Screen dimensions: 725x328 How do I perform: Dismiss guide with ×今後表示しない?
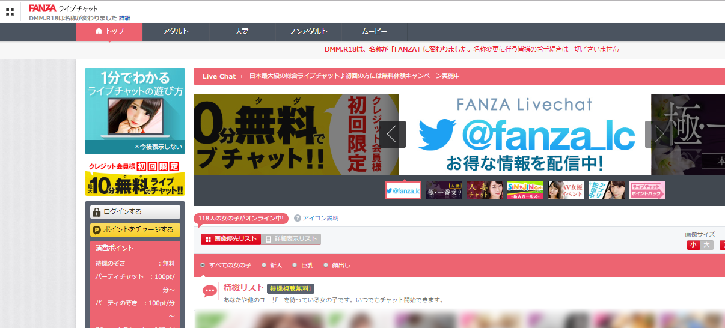pos(158,147)
